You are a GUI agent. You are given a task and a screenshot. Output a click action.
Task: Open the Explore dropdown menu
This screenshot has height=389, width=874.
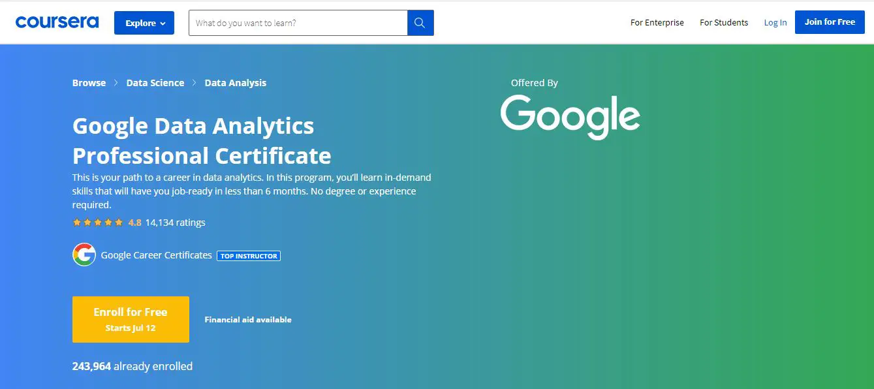click(144, 23)
